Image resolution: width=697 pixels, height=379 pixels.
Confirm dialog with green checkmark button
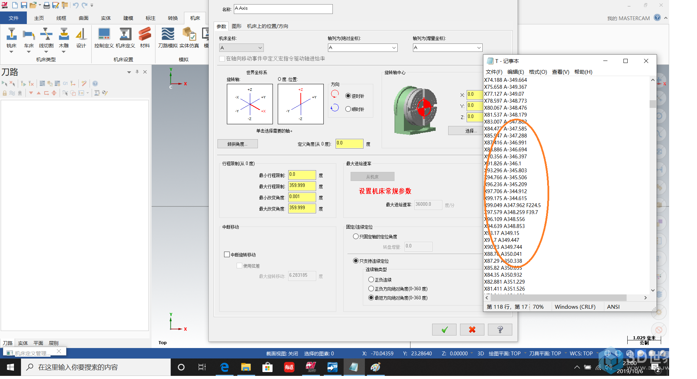coord(444,330)
